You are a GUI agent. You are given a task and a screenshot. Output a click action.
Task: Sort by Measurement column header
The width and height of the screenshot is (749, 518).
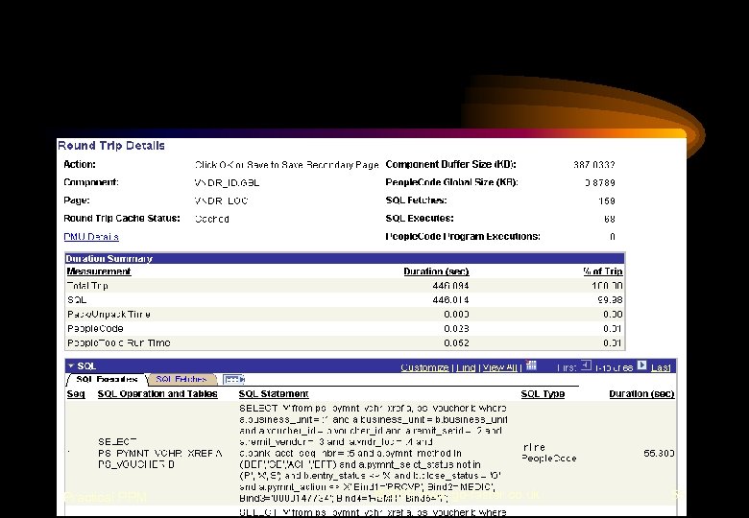(99, 271)
